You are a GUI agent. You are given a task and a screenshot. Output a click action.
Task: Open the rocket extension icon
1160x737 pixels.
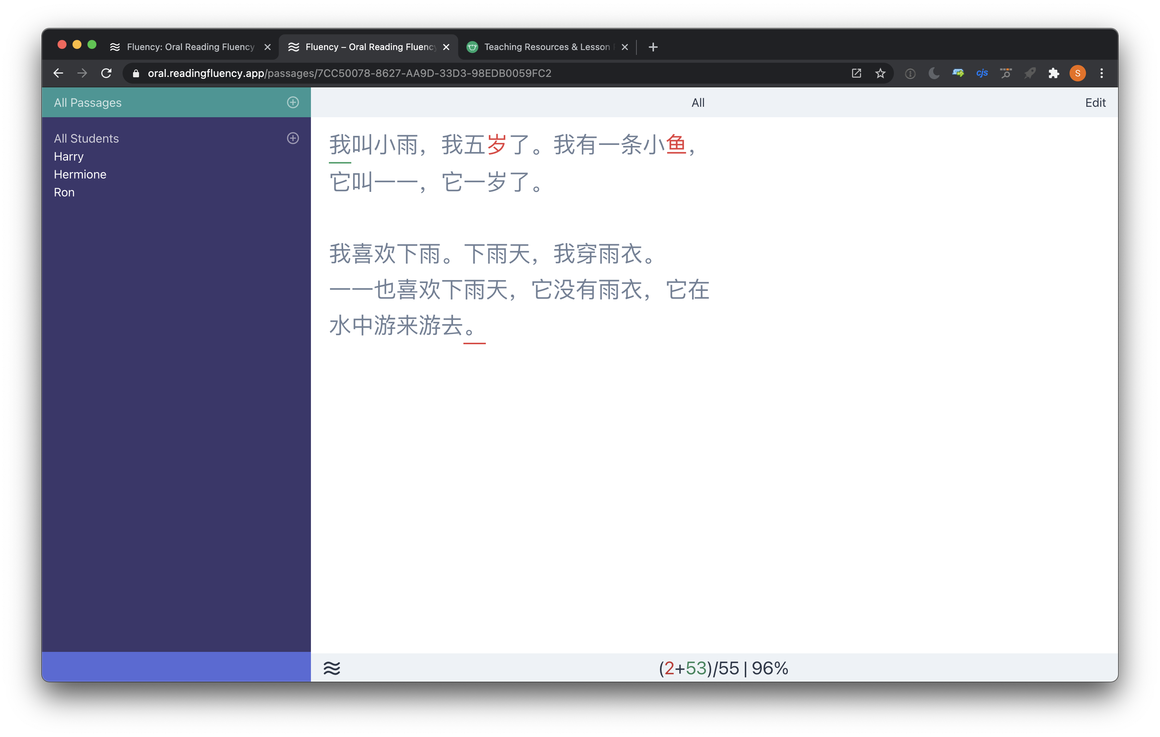click(x=1030, y=73)
